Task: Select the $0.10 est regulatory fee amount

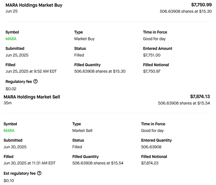Action: [9, 181]
